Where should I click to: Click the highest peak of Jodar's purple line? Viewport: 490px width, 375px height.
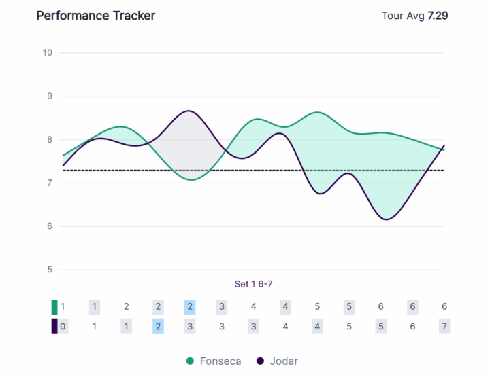tap(189, 111)
